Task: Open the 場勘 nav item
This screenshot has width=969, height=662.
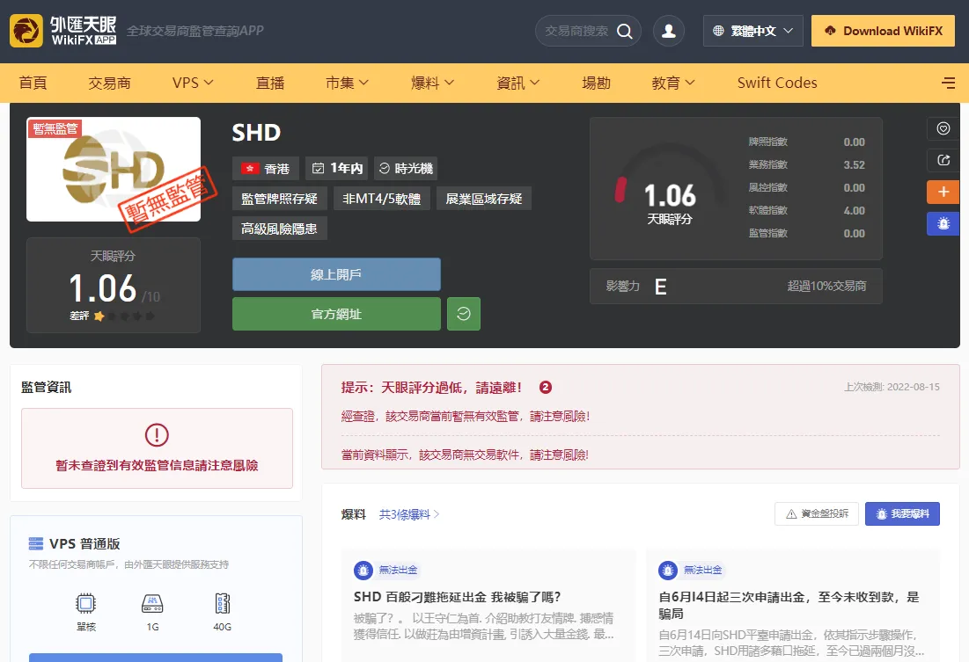Action: (x=597, y=83)
